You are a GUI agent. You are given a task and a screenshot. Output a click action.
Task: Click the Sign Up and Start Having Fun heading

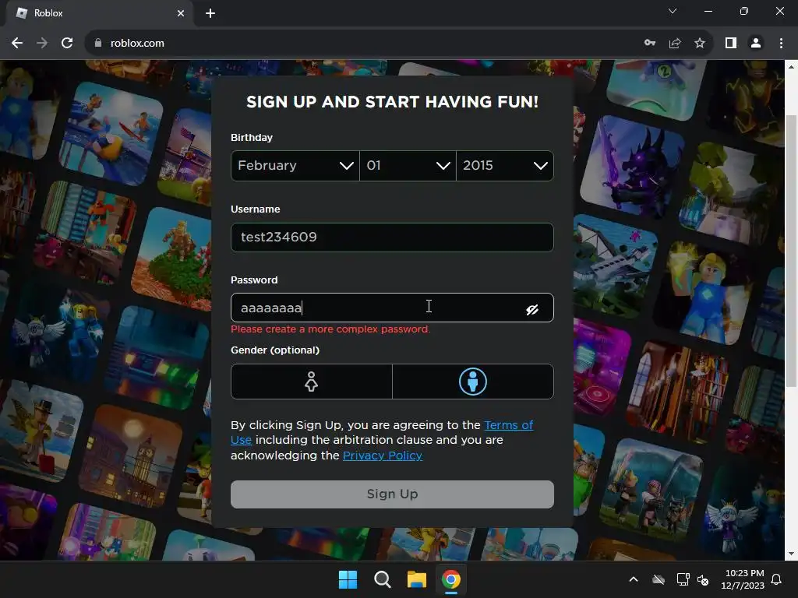pyautogui.click(x=392, y=102)
